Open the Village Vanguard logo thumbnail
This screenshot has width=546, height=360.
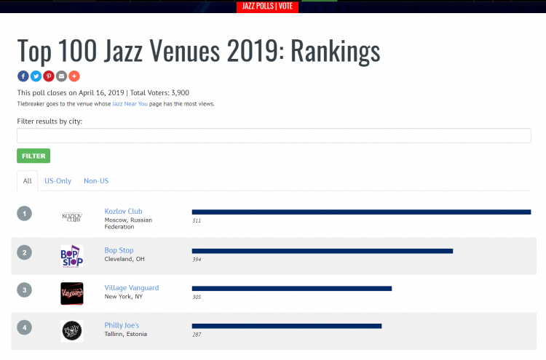click(72, 294)
